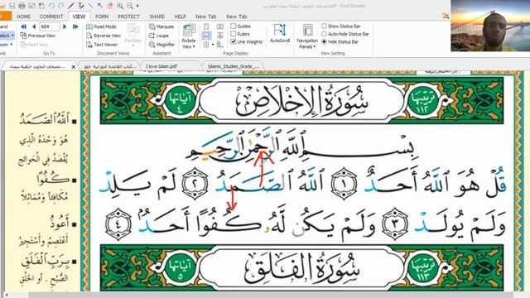Activate the Magnifier tool

[161, 45]
